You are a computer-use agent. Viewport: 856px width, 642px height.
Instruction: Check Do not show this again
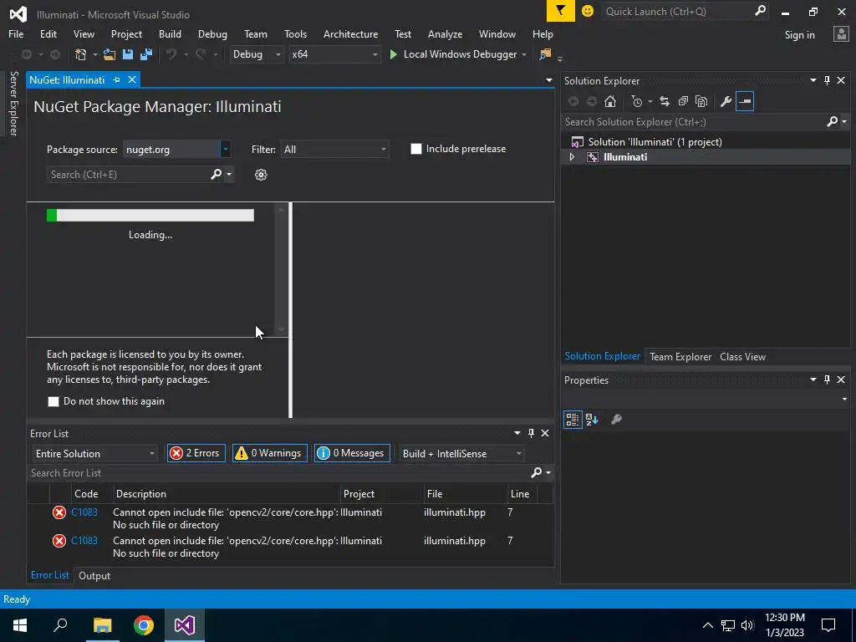tap(53, 401)
